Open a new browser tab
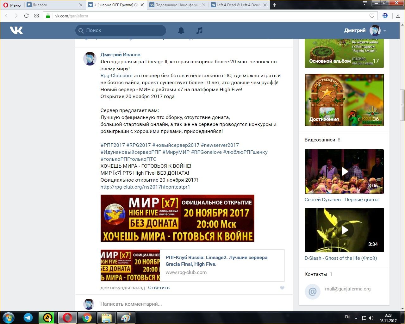This screenshot has width=405, height=324. pyautogui.click(x=274, y=5)
